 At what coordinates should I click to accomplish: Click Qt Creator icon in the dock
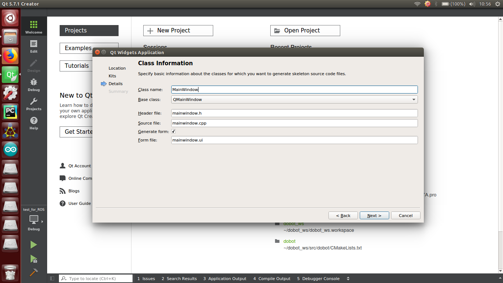pyautogui.click(x=10, y=75)
